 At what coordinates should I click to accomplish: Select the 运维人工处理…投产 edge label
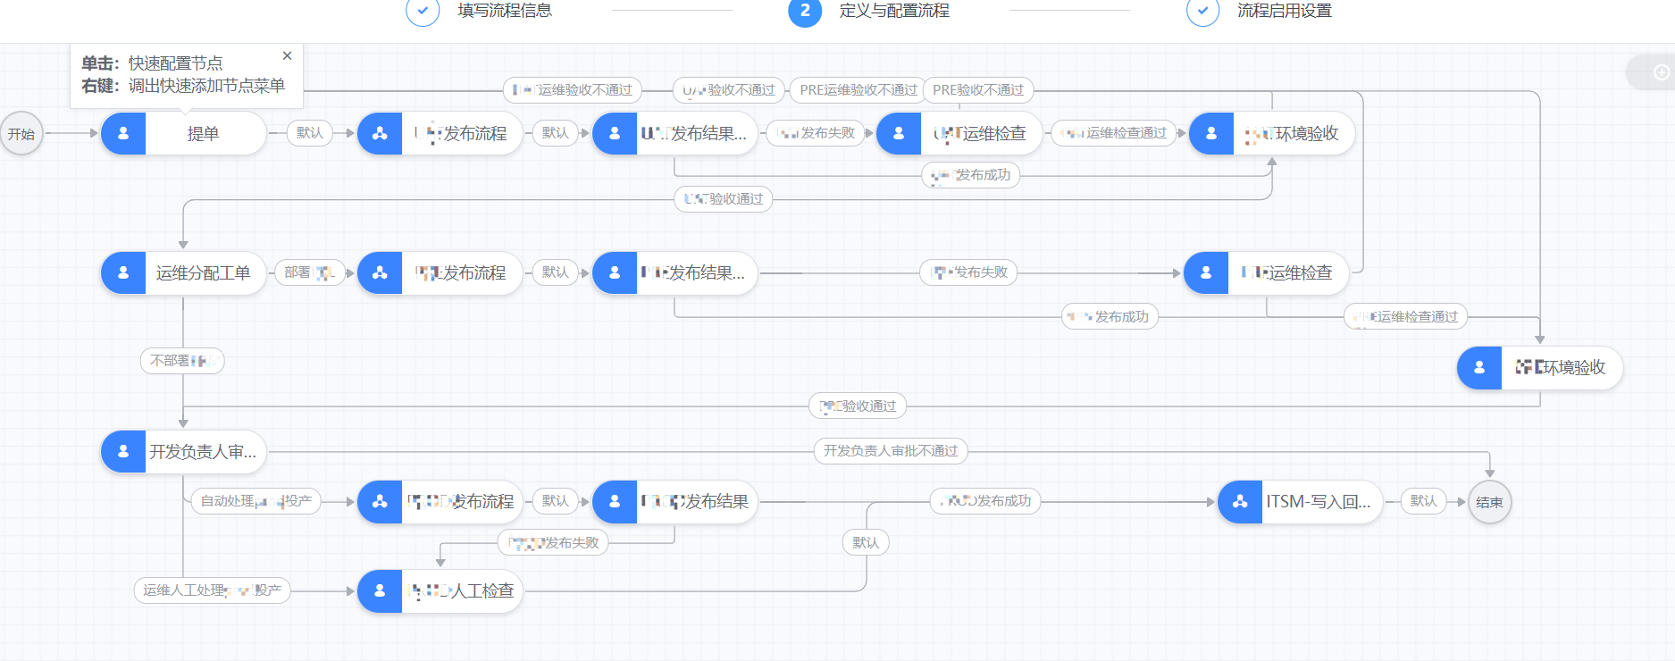point(212,590)
